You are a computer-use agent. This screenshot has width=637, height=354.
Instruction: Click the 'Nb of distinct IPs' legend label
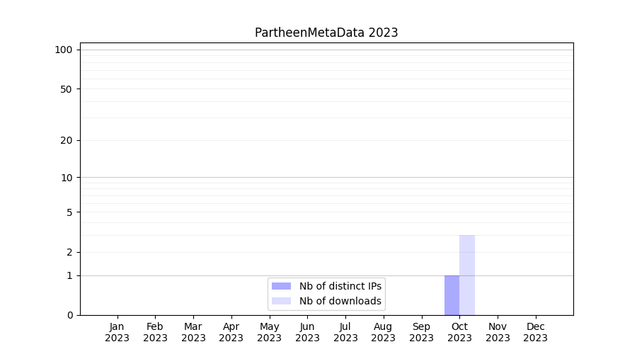tap(340, 286)
